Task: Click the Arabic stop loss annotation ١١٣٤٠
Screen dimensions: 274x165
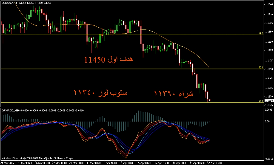Action: pos(100,93)
